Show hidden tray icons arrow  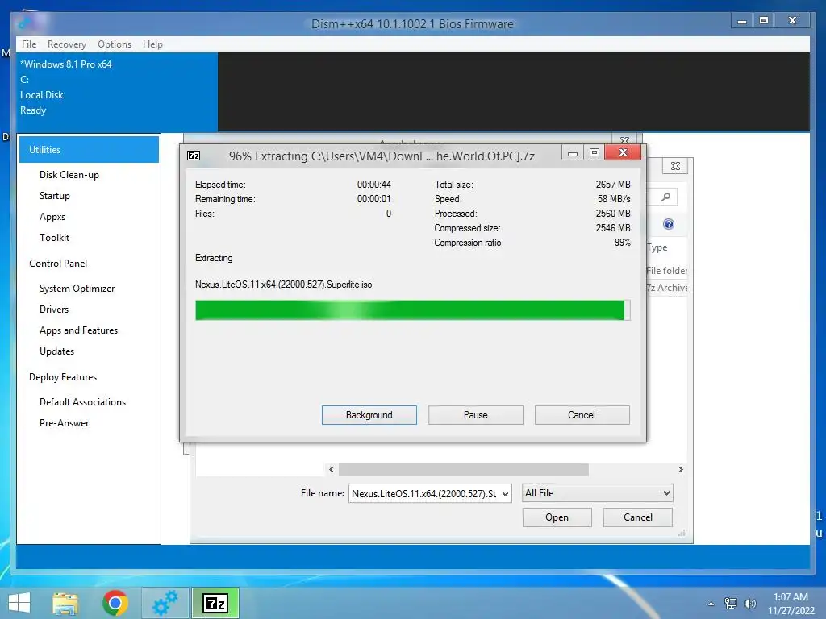tap(711, 604)
